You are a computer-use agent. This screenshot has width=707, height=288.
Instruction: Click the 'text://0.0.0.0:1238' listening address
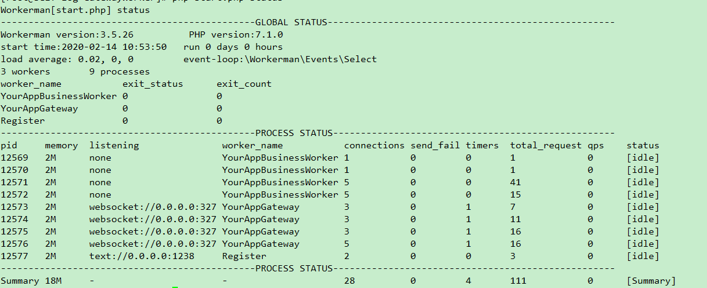[142, 257]
